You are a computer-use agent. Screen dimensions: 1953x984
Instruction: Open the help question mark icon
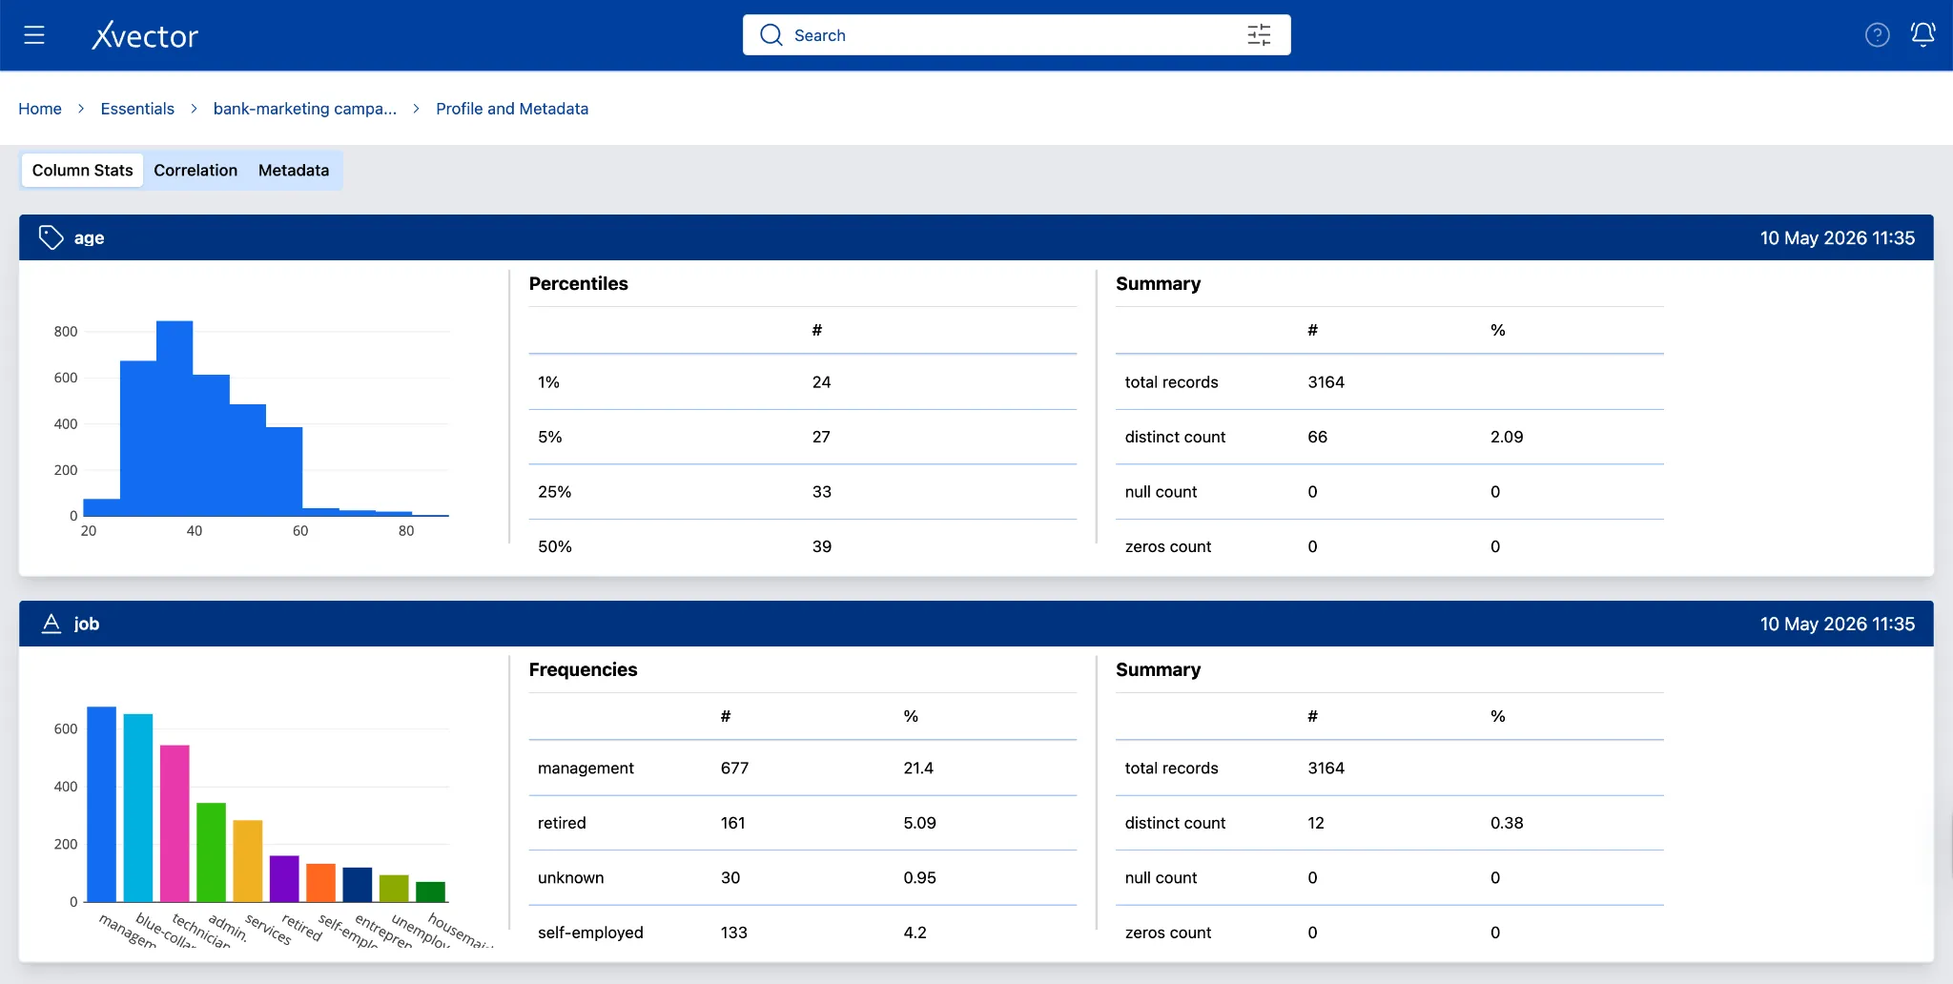[x=1877, y=35]
